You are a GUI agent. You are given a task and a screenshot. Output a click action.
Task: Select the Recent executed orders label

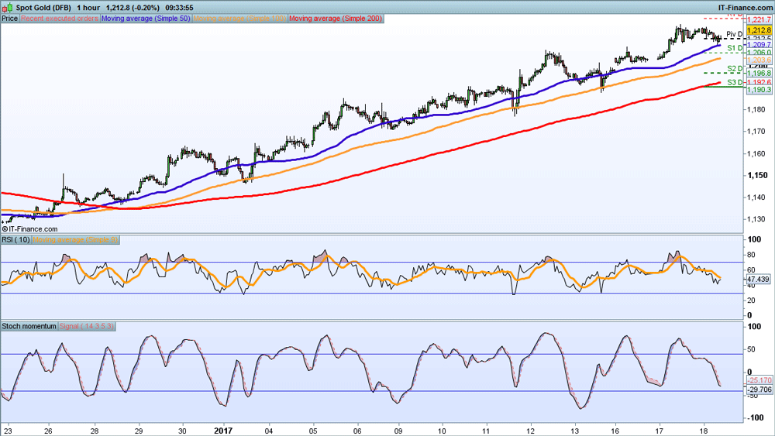pyautogui.click(x=60, y=19)
